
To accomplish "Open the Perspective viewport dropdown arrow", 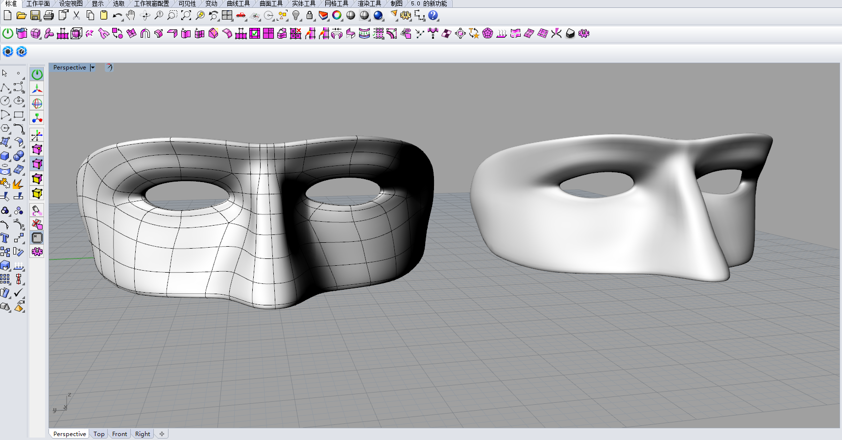I will pos(93,68).
